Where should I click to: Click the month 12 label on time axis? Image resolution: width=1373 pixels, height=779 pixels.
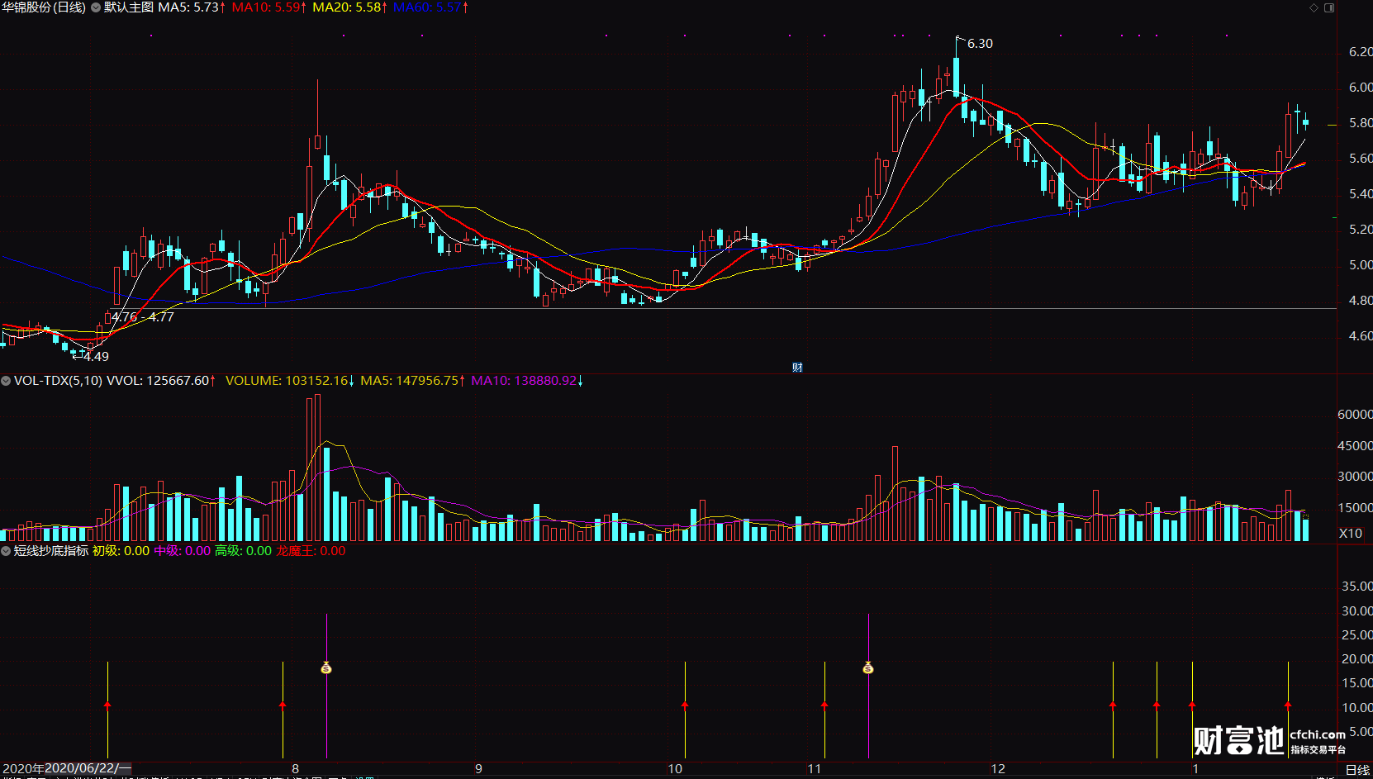(998, 769)
